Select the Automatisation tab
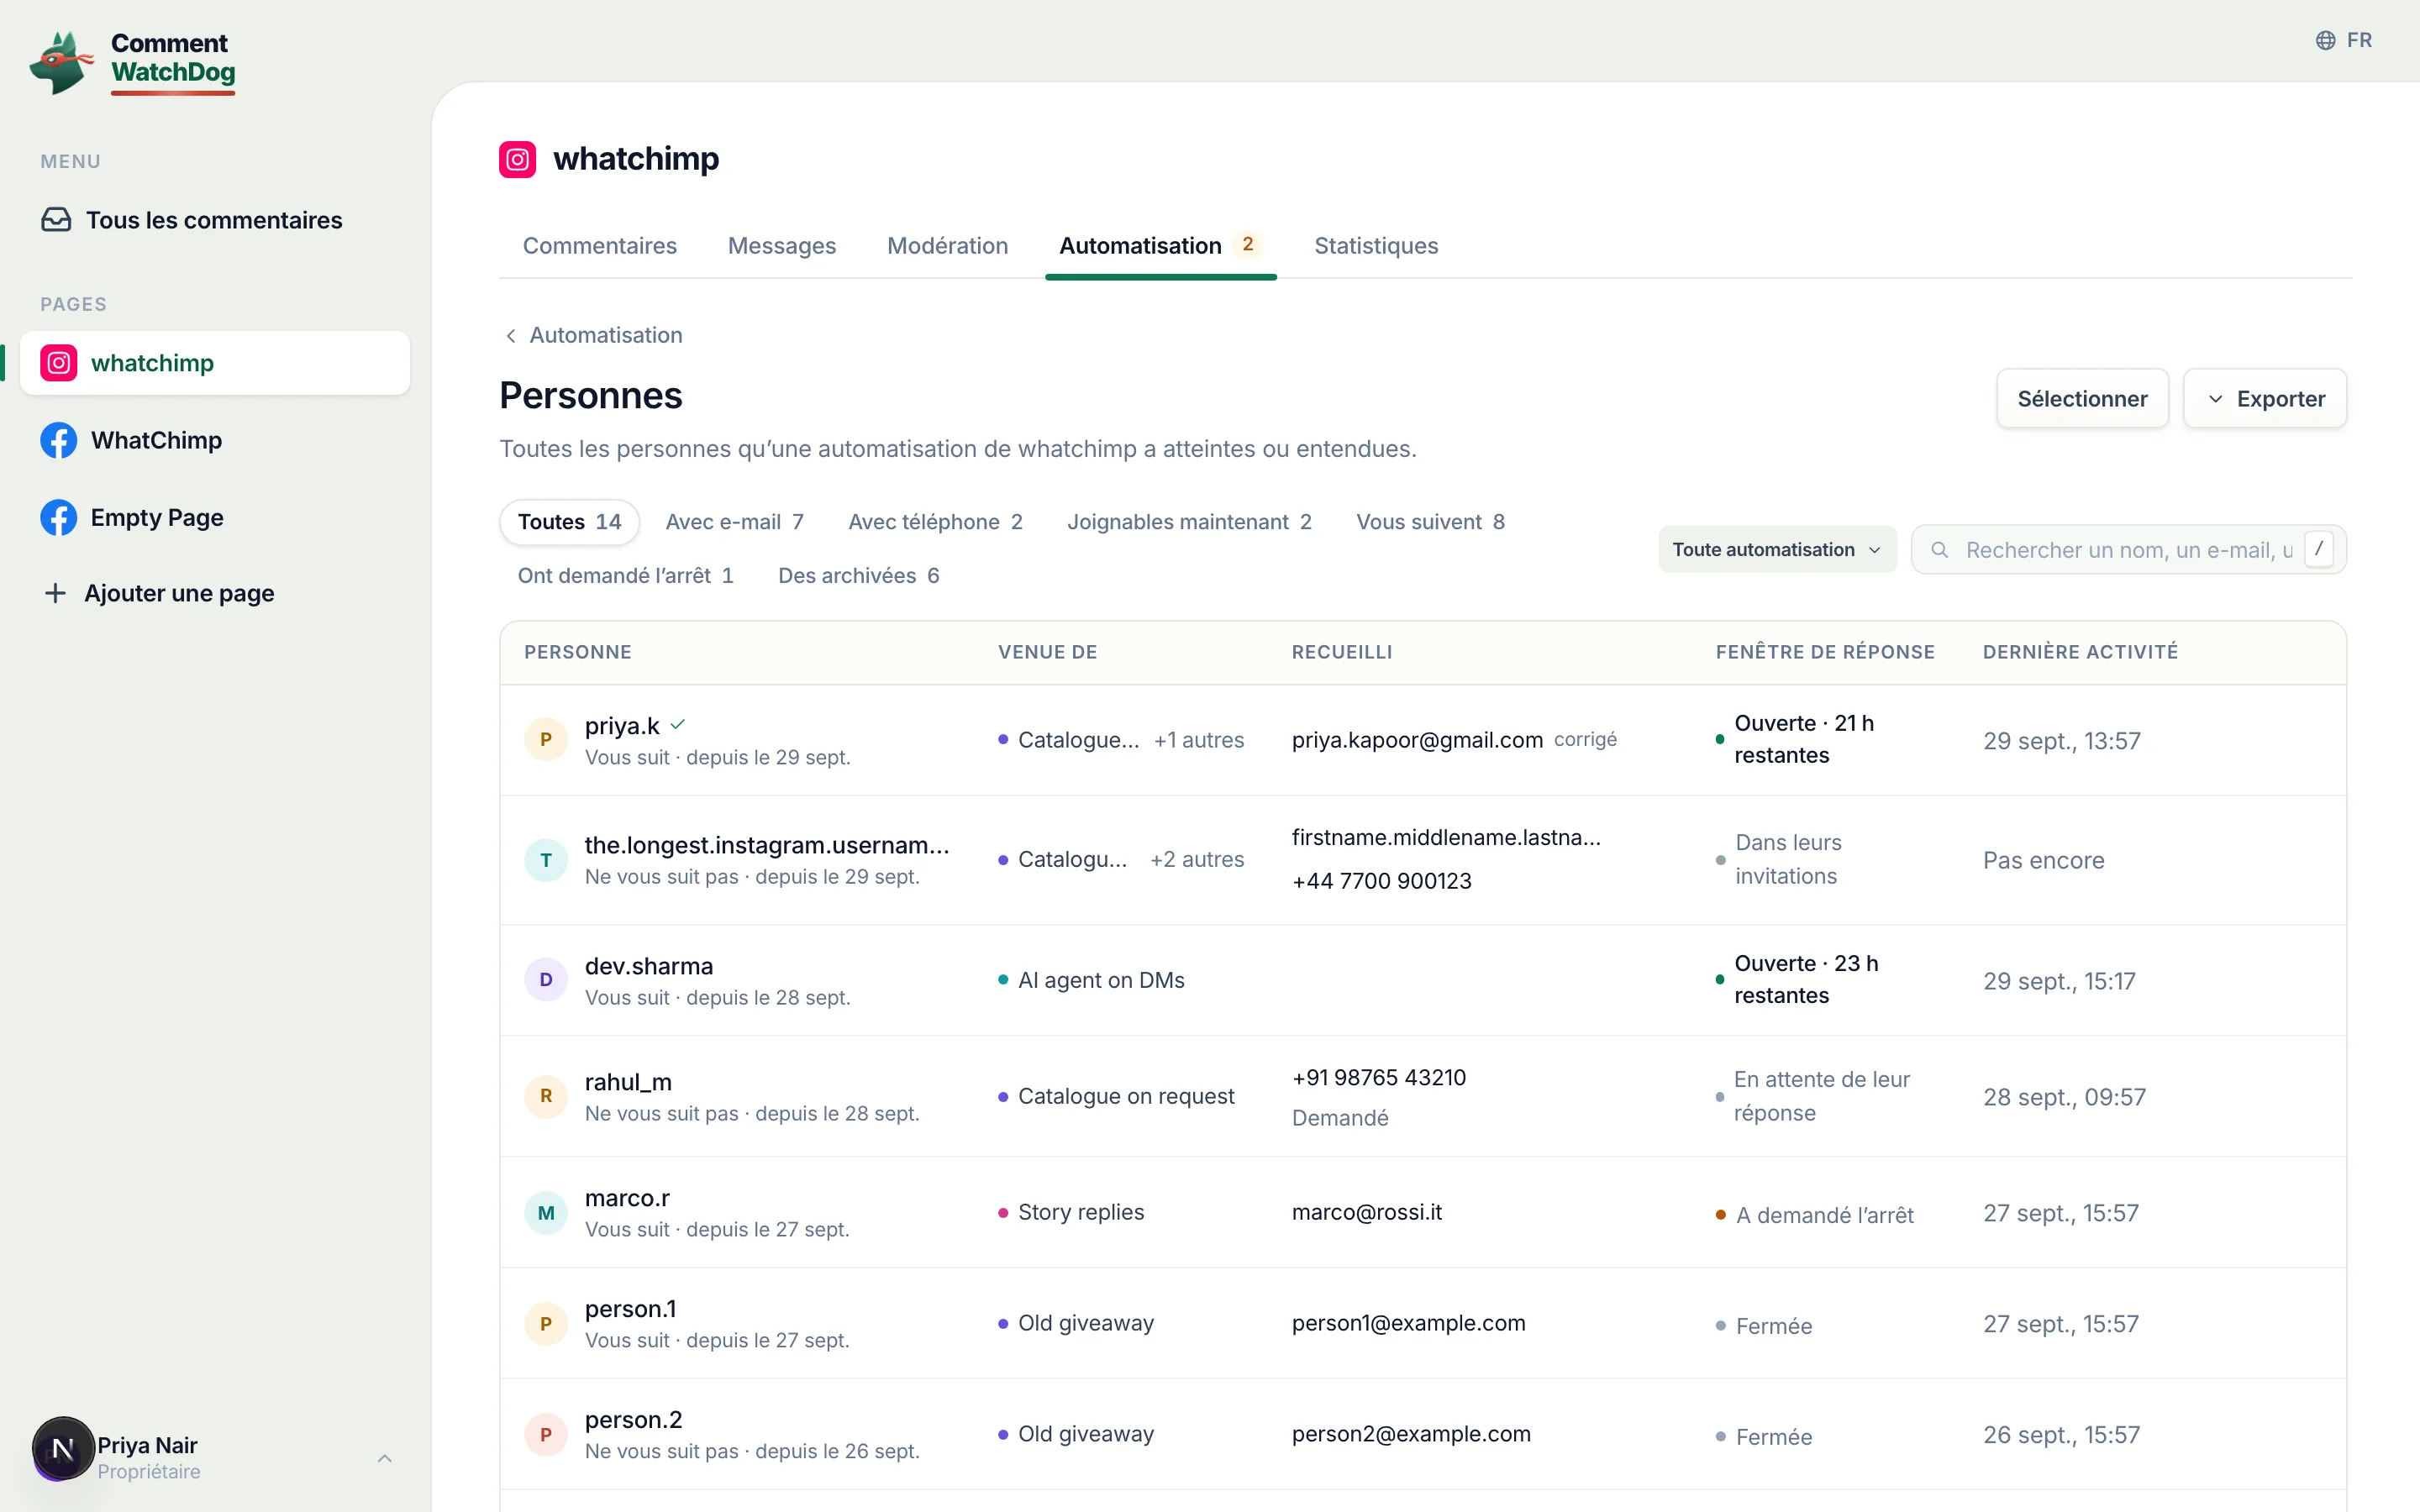Image resolution: width=2420 pixels, height=1512 pixels. click(1160, 246)
